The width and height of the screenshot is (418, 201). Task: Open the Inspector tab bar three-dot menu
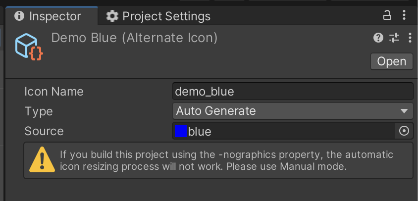click(406, 15)
